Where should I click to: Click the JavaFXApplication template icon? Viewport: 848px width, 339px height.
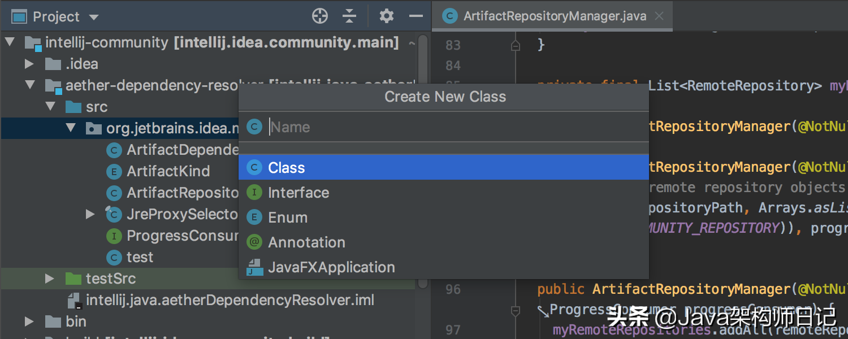254,267
